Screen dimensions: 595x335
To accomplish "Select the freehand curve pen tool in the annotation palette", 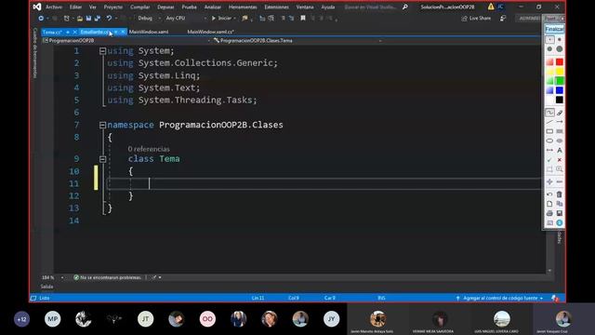I will point(549,113).
